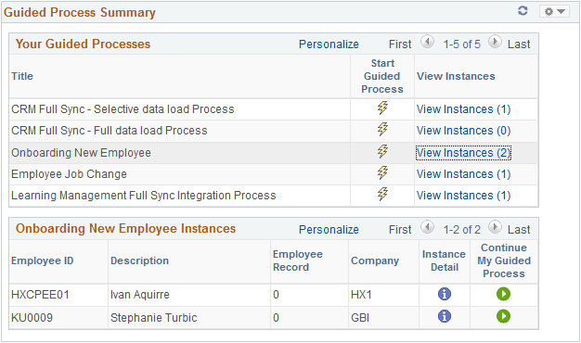Select company HX1 cell
Screen dimensions: 581x343
[x=361, y=295]
